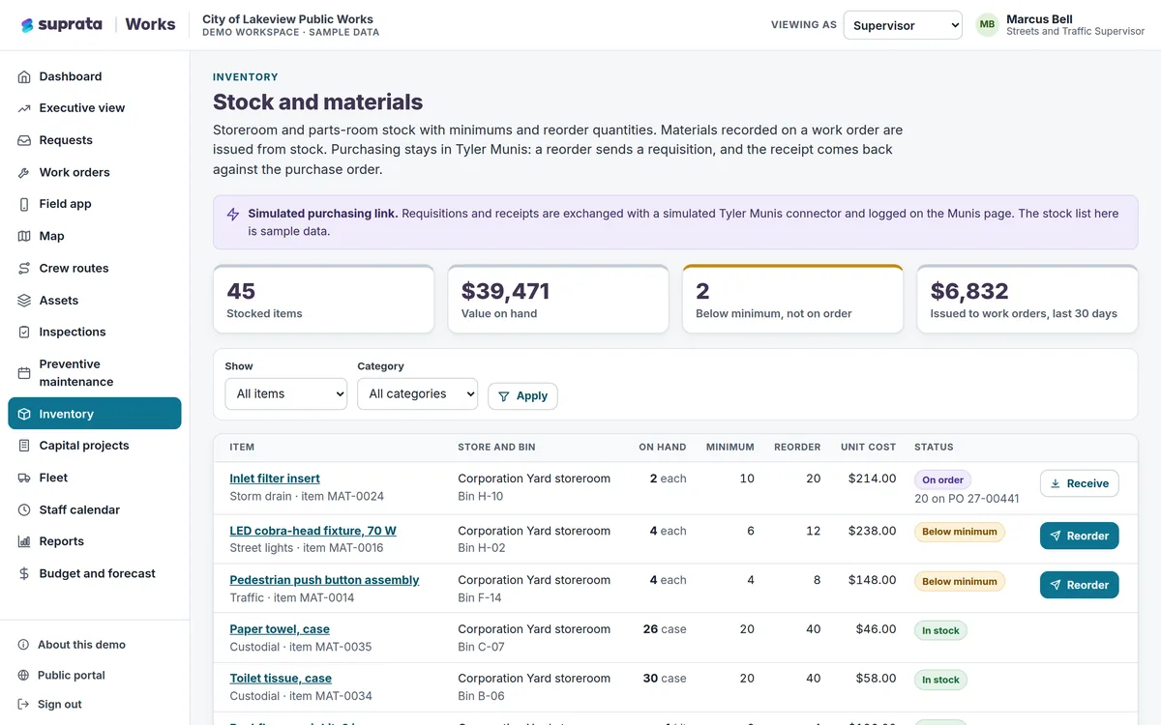Click the Crew routes icon
Viewport: 1161px width, 725px height.
point(24,269)
